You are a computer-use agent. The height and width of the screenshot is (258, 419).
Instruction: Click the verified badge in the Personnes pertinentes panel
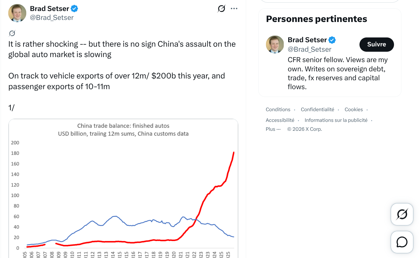[x=332, y=40]
